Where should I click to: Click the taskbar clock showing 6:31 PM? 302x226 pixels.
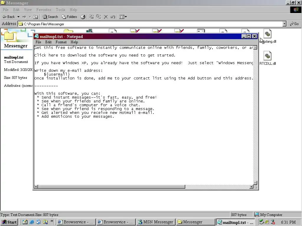tap(288, 222)
